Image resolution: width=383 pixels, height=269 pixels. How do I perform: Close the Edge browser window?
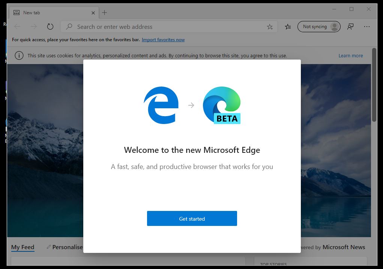click(369, 9)
